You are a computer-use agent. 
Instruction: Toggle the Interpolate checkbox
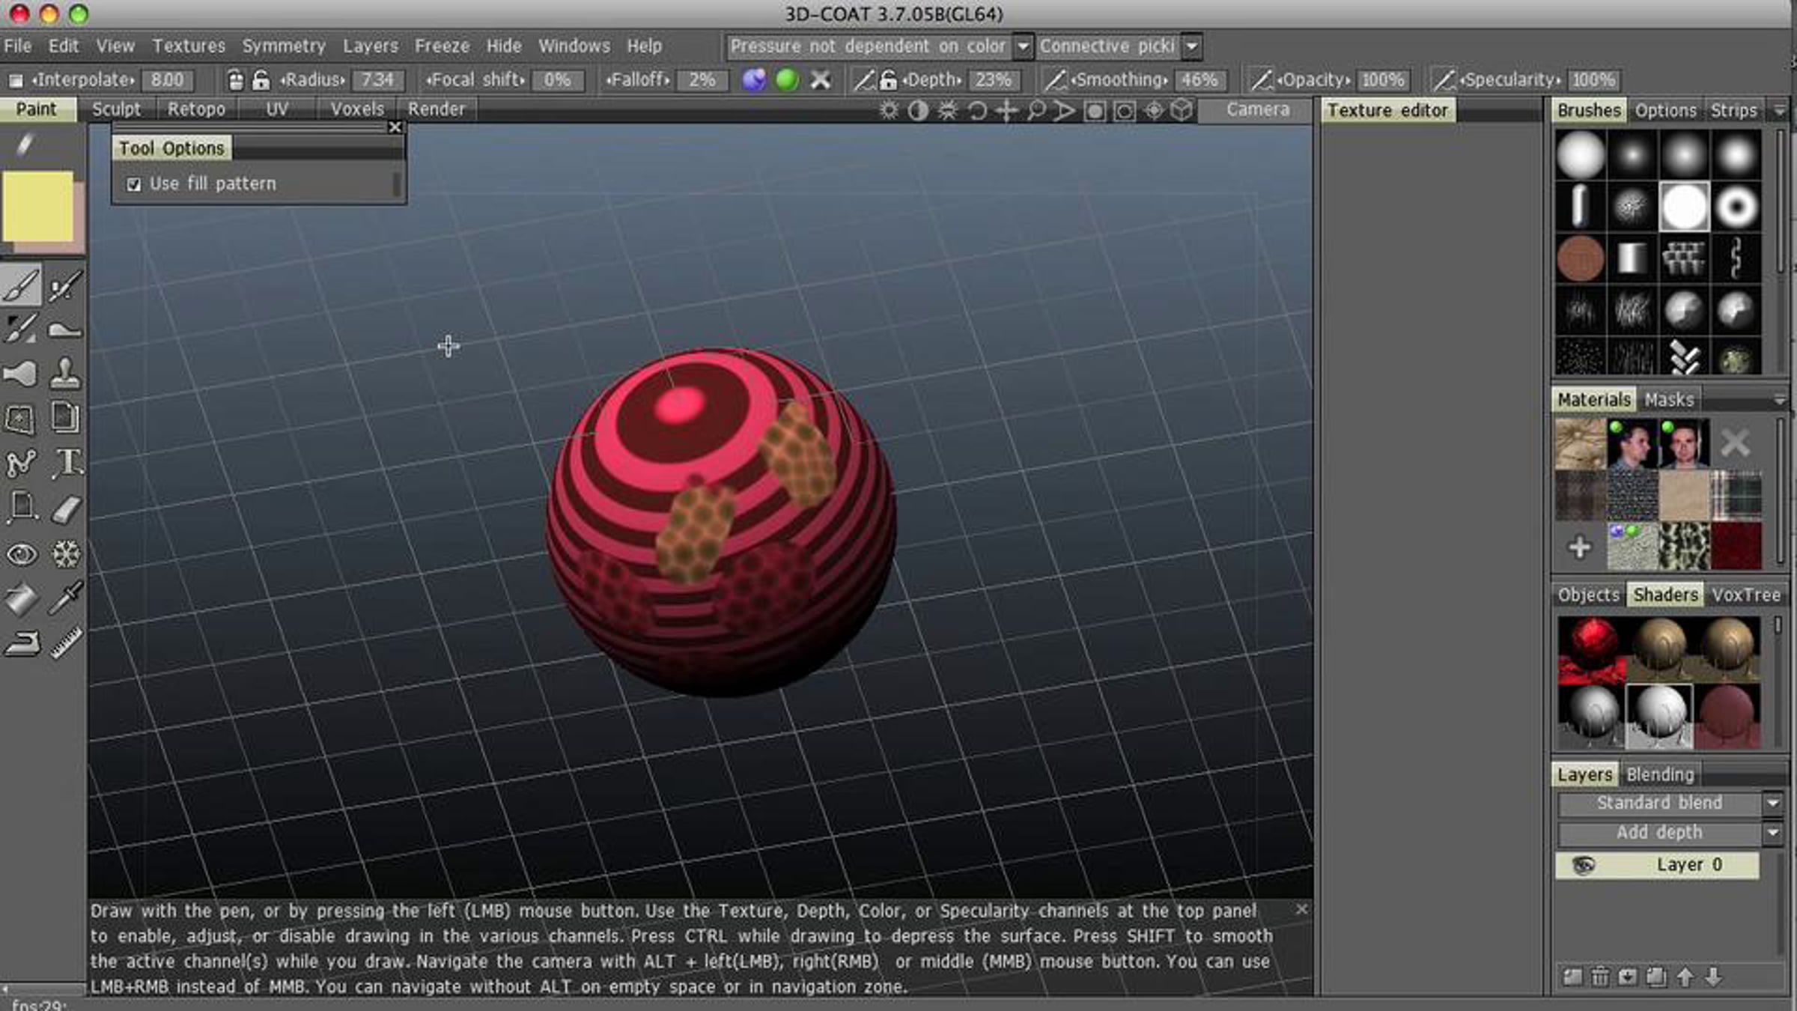click(x=16, y=80)
